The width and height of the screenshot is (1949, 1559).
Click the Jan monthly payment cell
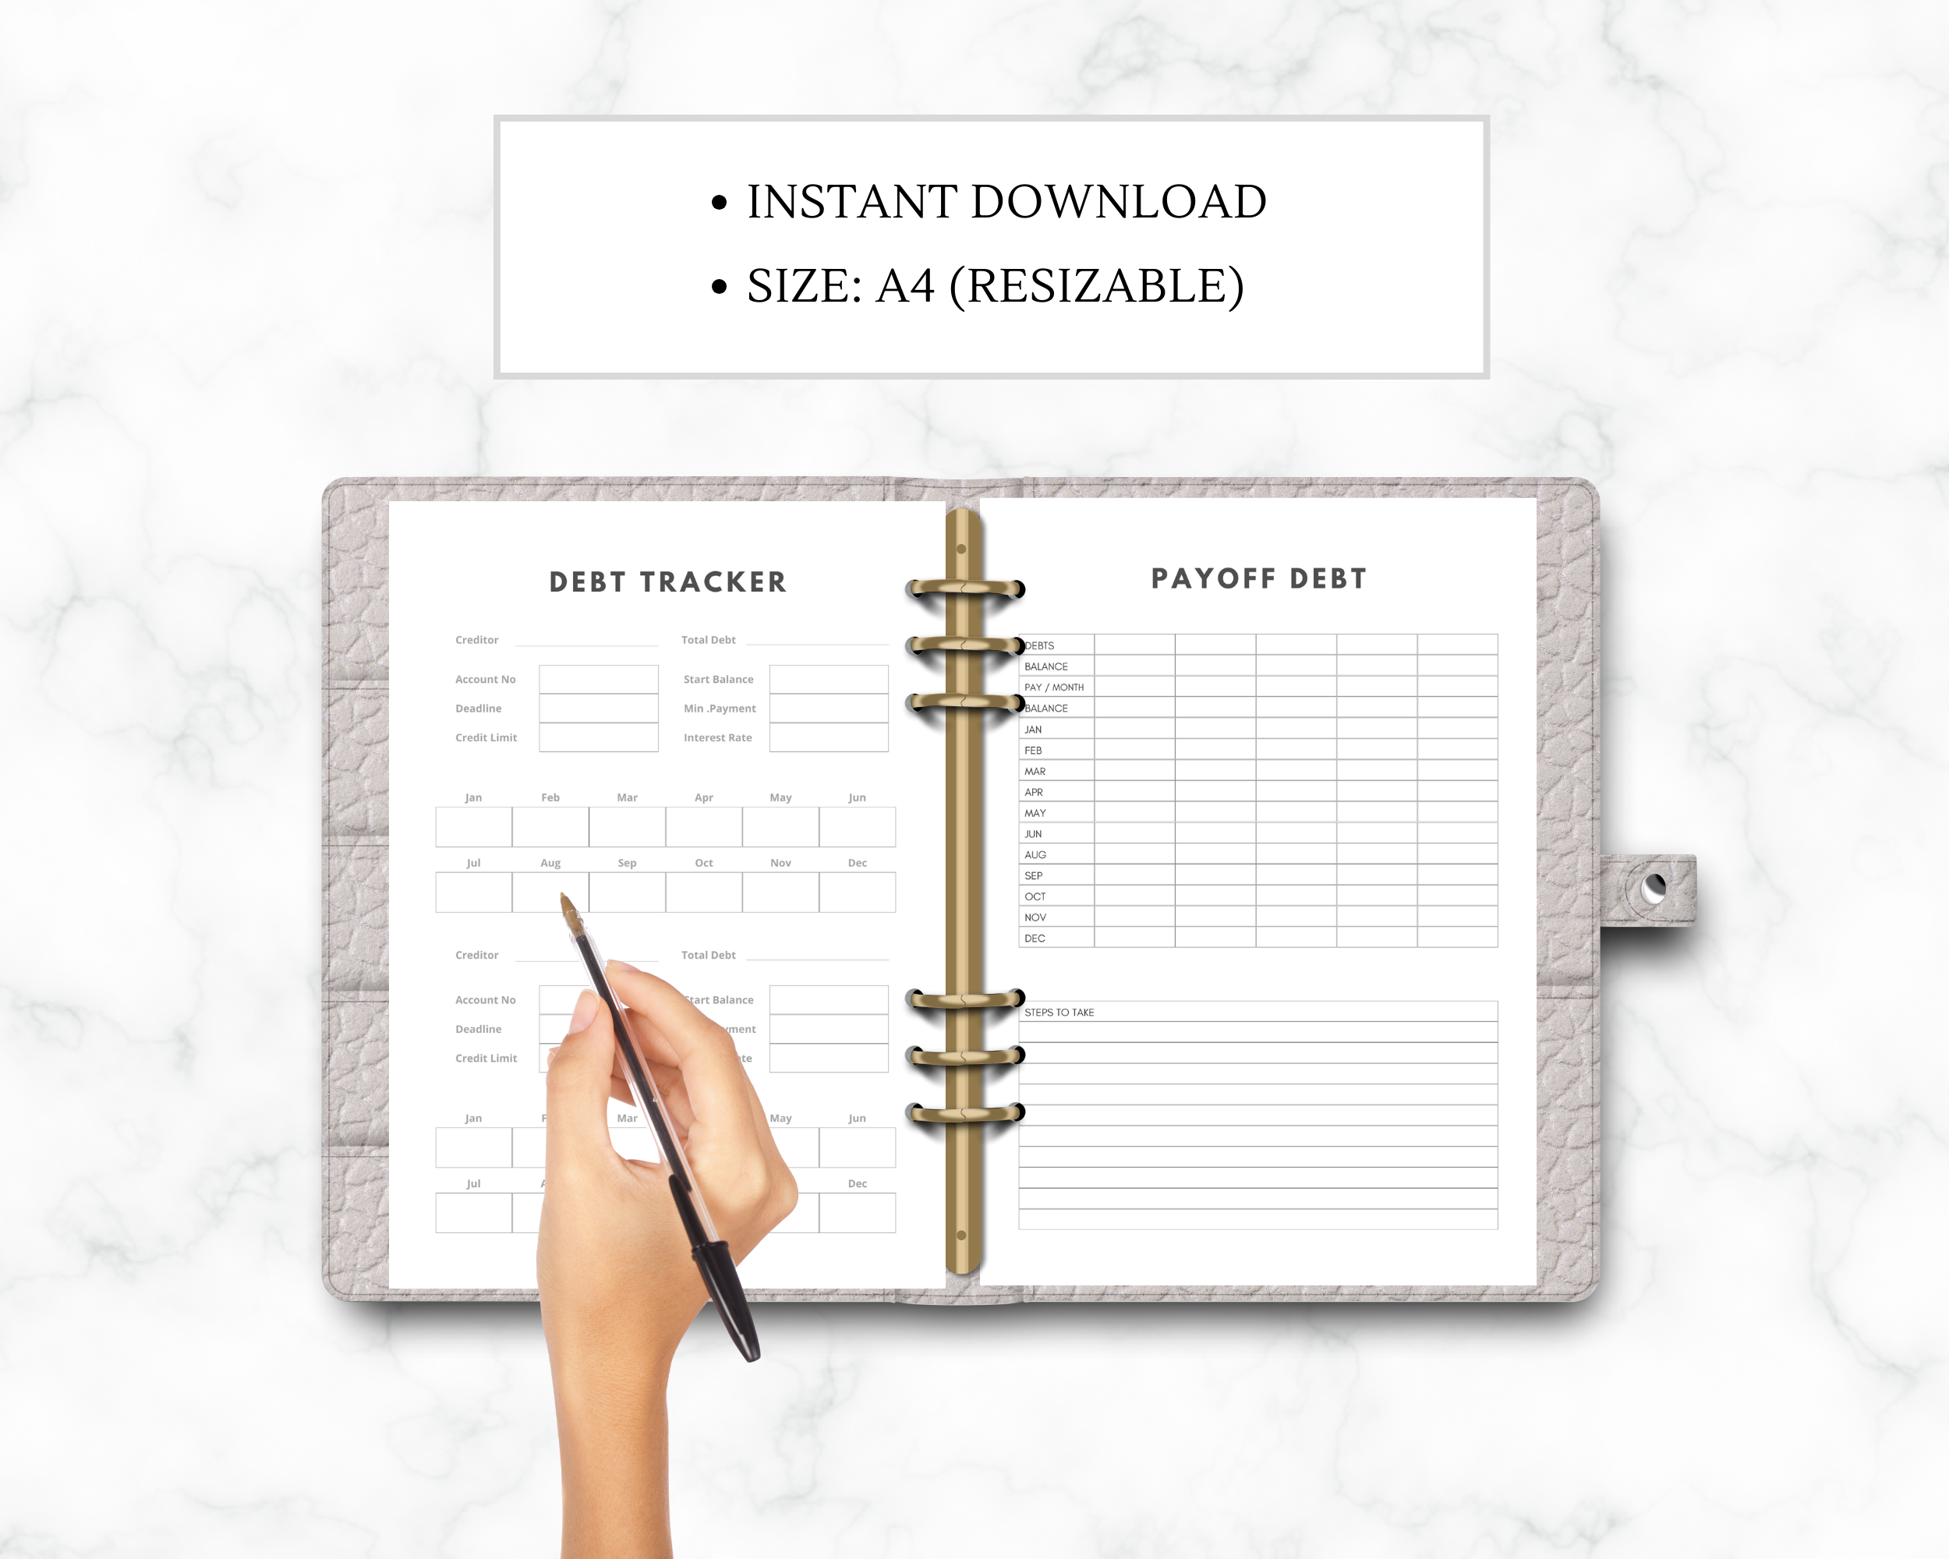point(472,827)
